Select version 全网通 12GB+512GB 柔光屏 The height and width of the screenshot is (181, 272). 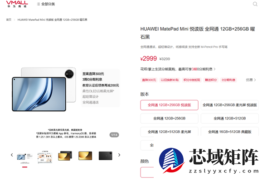169,132
